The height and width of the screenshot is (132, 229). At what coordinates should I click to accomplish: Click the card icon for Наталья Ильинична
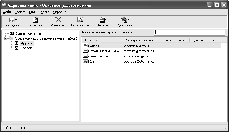(85, 51)
